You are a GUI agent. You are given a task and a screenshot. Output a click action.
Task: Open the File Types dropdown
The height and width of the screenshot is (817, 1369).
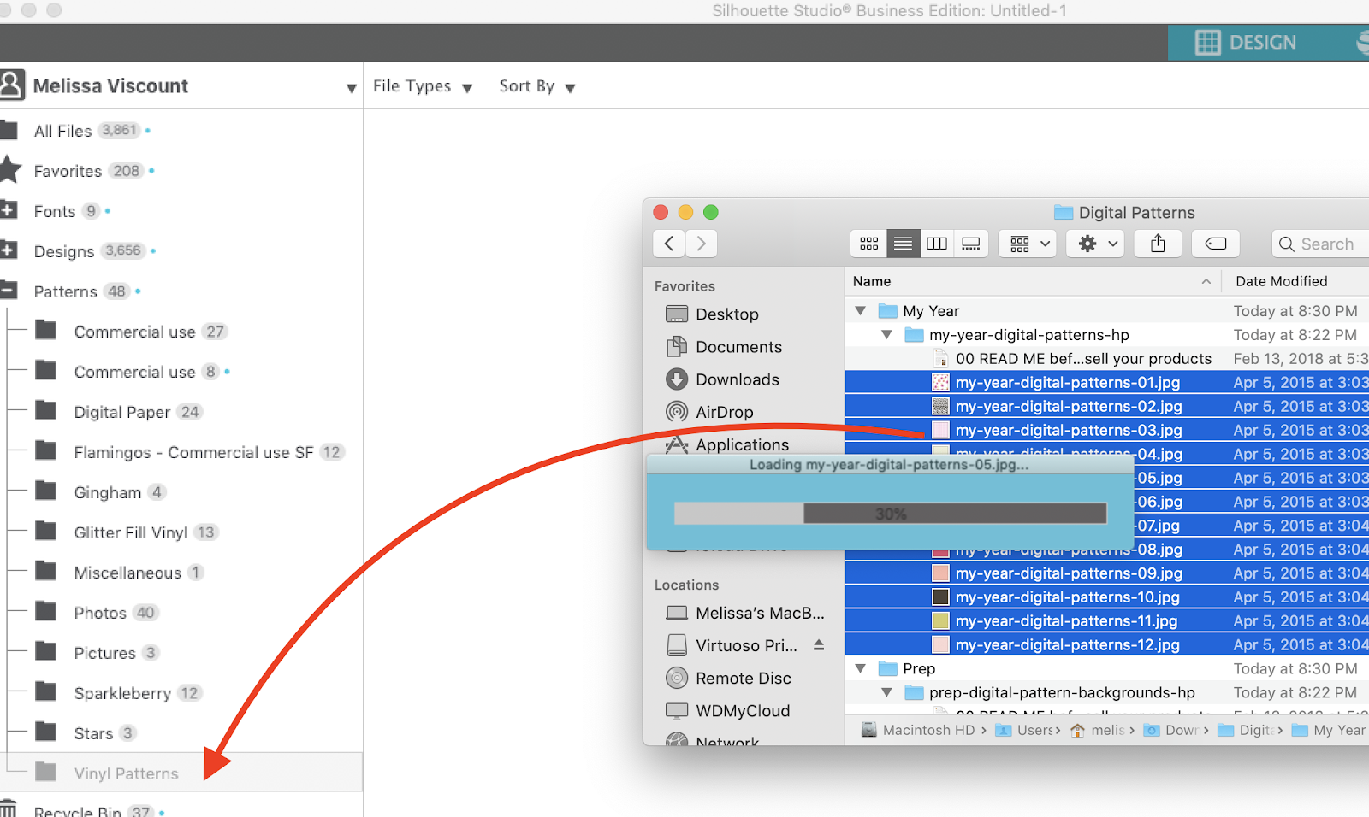pyautogui.click(x=423, y=86)
